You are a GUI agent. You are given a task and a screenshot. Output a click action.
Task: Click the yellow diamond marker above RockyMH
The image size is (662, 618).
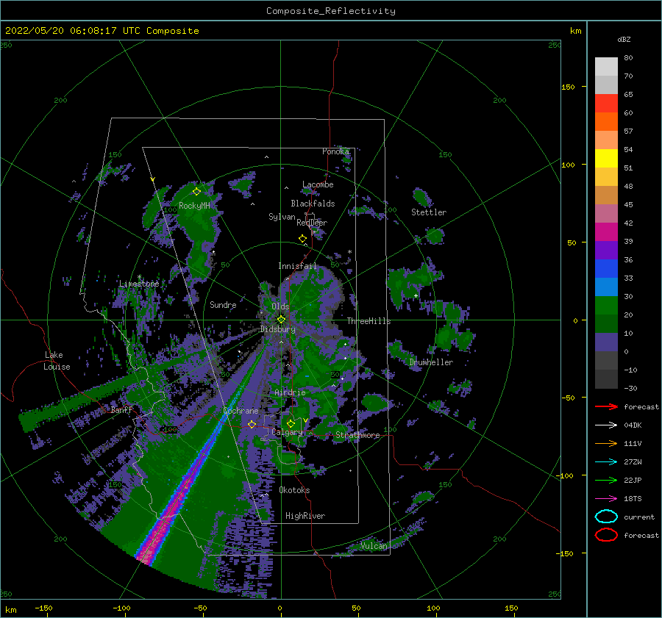[x=196, y=192]
